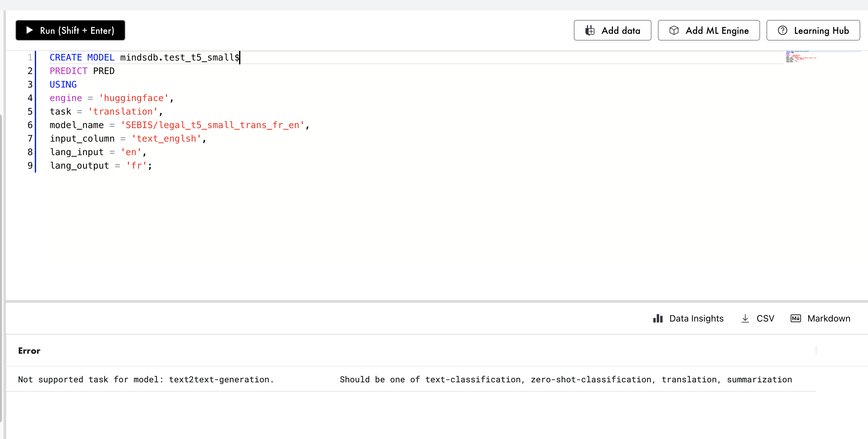Click the Learning Hub question mark icon

(782, 30)
